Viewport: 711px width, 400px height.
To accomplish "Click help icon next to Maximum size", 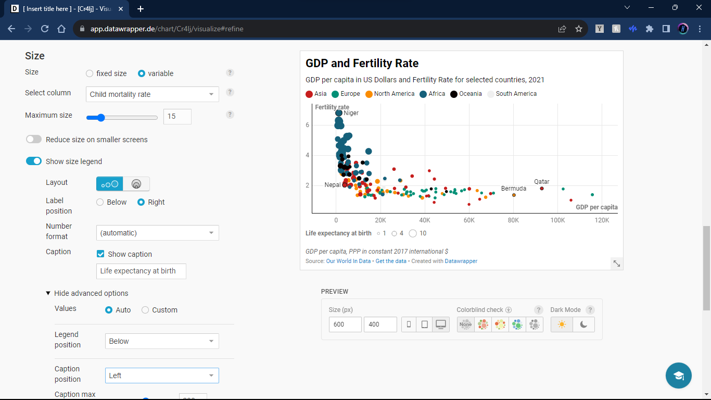I will tap(230, 115).
